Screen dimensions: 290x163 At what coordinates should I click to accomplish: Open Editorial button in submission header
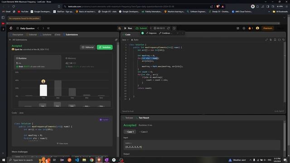[87, 47]
